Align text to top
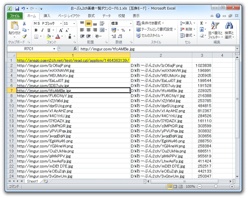The height and width of the screenshot is (198, 248). click(x=82, y=23)
